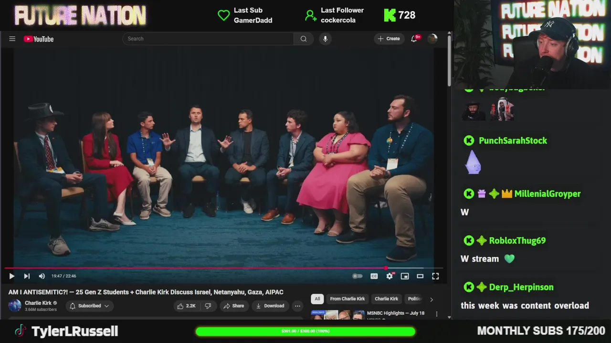
Task: Select the All filter chip
Action: 317,299
